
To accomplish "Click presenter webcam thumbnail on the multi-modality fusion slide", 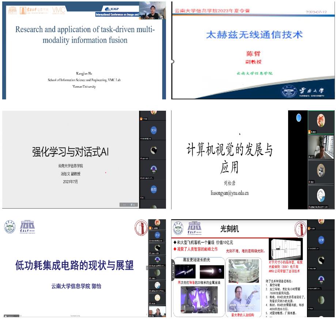I will 152,11.
